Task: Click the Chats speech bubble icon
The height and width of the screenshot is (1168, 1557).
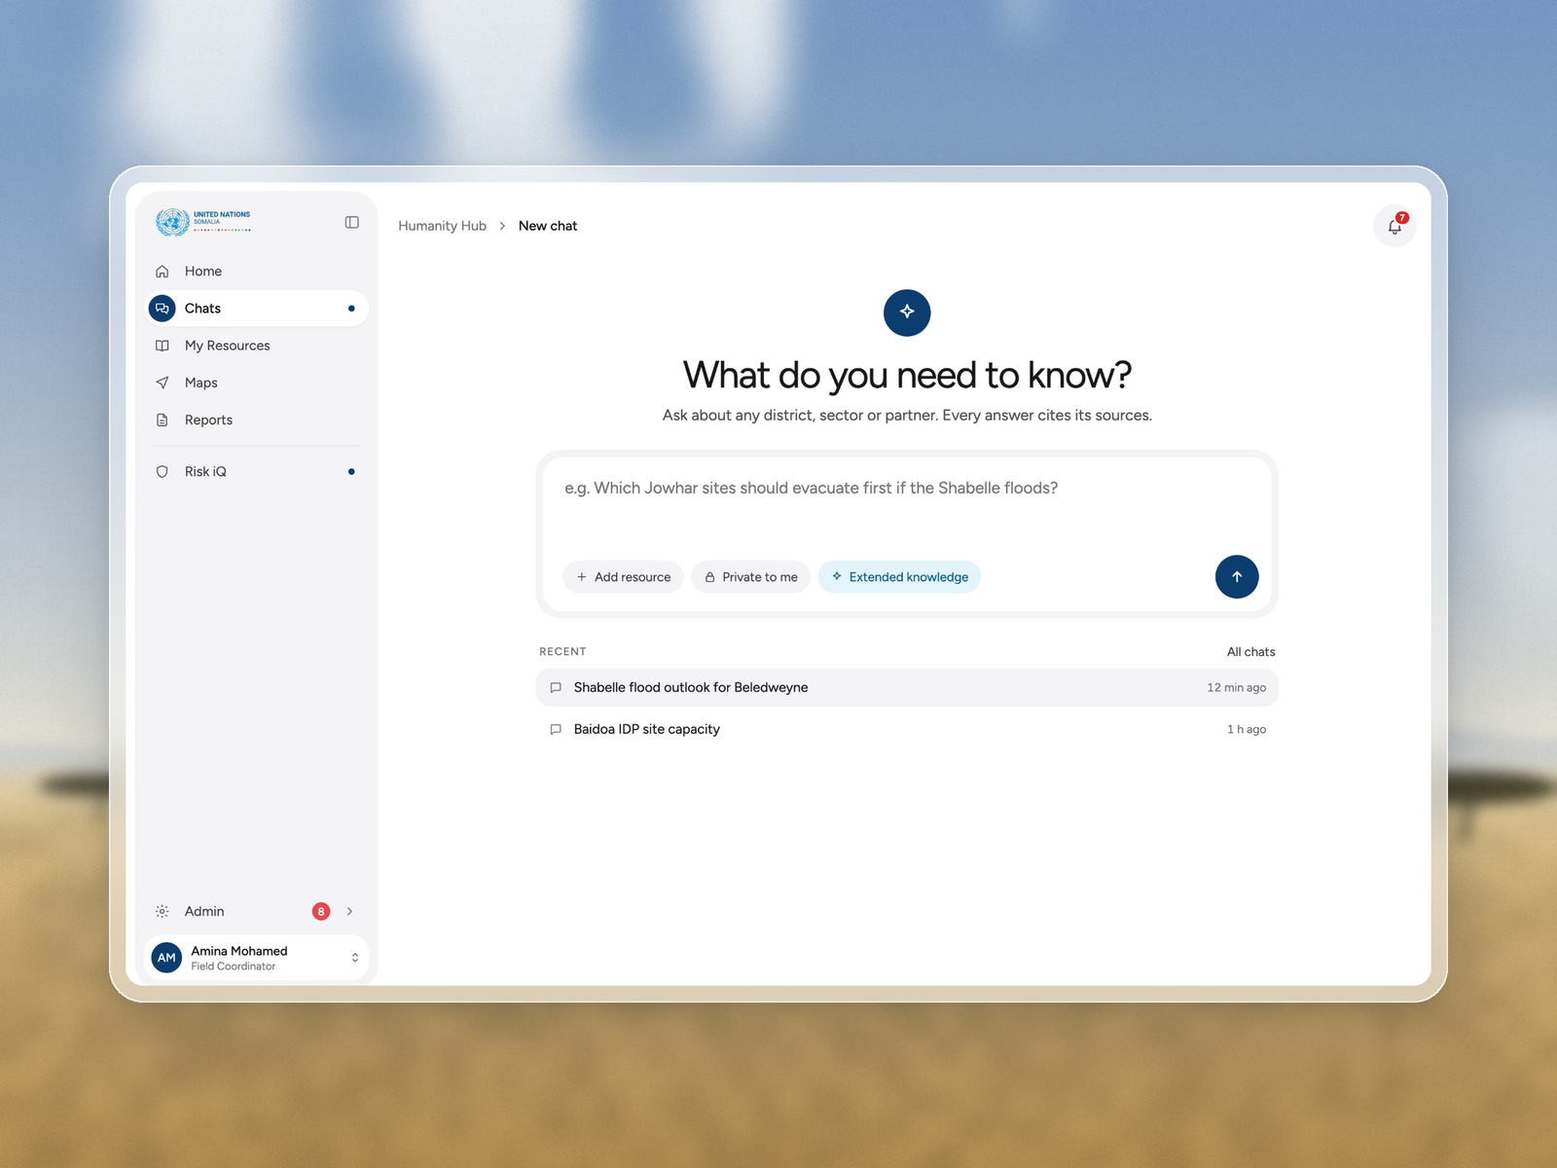Action: coord(163,309)
